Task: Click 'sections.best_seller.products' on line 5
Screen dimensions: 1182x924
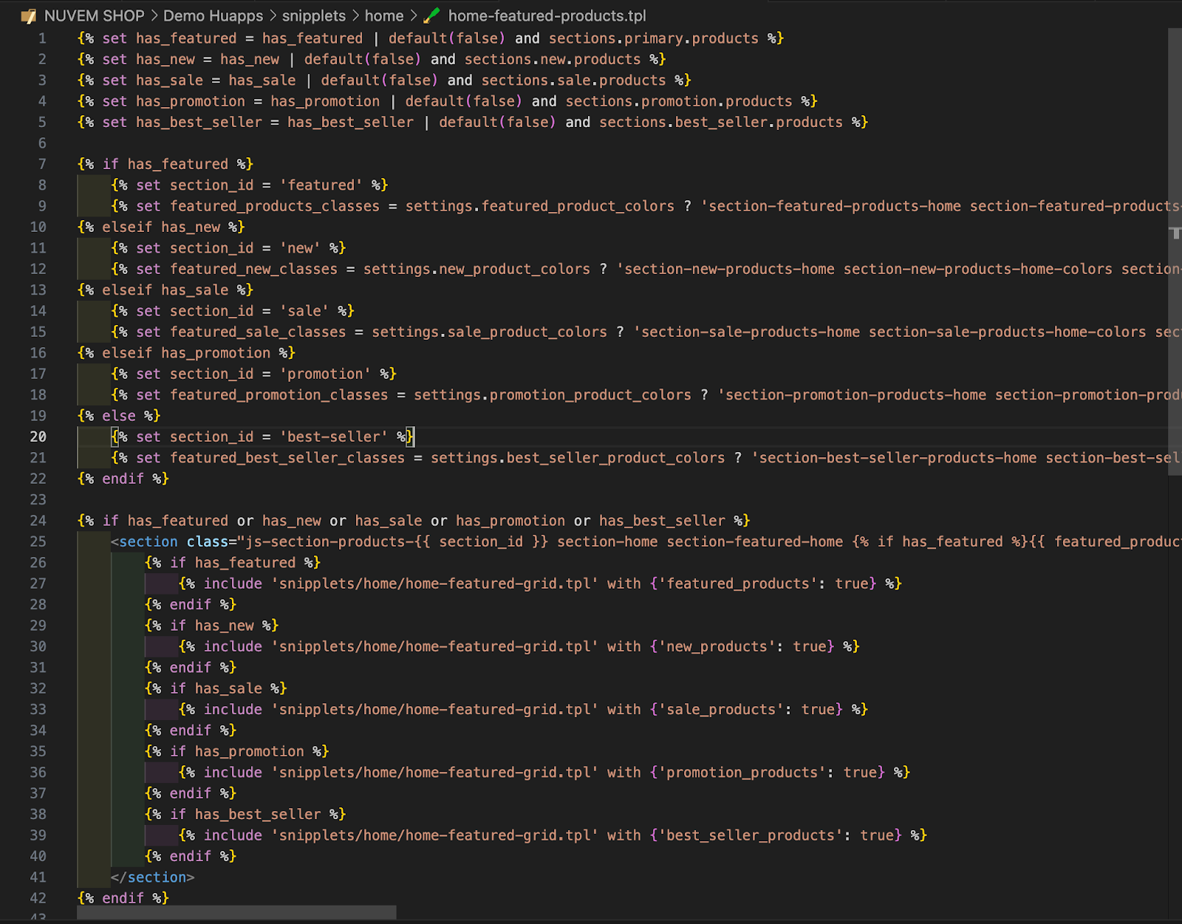Action: point(721,122)
